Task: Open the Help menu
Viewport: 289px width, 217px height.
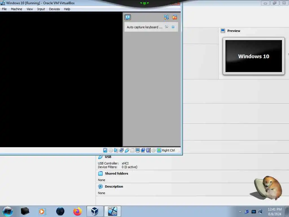Action: tap(67, 9)
